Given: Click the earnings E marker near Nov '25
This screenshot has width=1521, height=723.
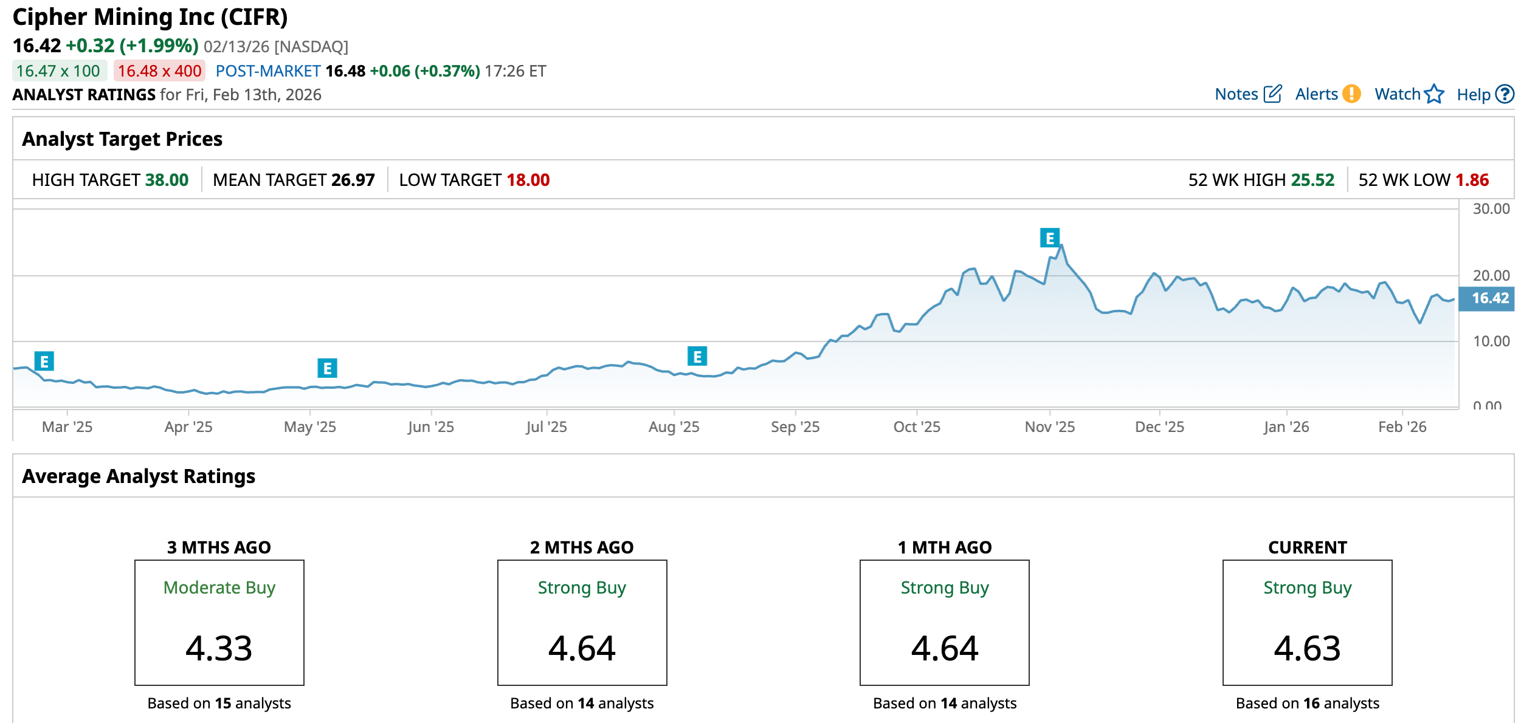Looking at the screenshot, I should coord(1049,238).
